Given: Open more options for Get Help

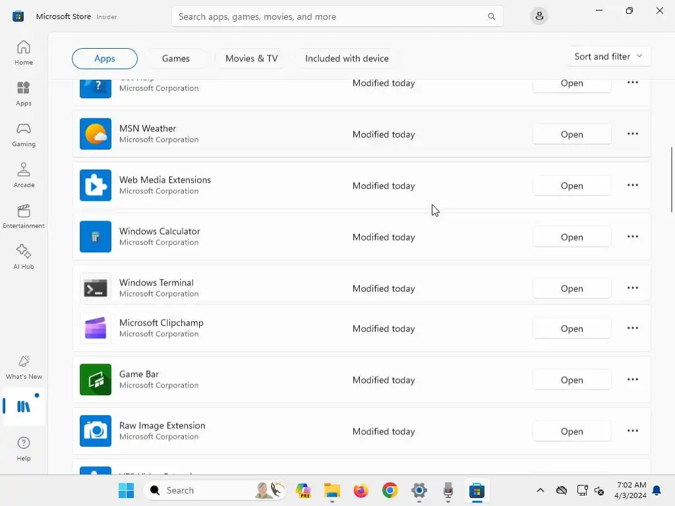Looking at the screenshot, I should (632, 82).
